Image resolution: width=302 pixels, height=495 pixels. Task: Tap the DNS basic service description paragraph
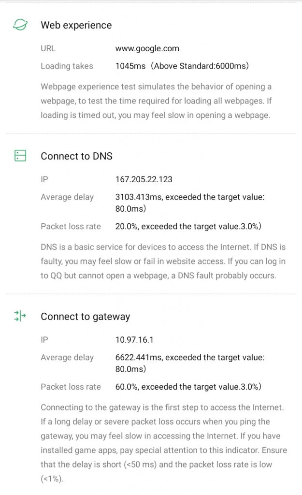(163, 261)
